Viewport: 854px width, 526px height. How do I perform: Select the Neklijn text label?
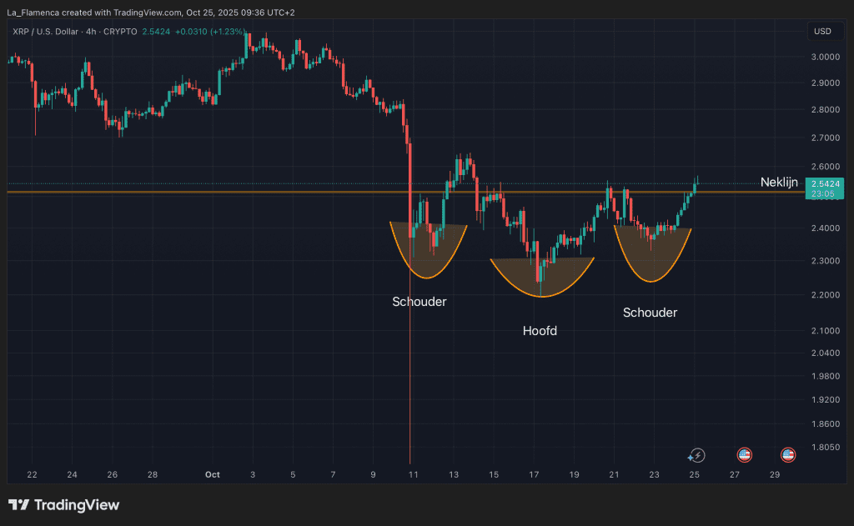click(x=779, y=182)
